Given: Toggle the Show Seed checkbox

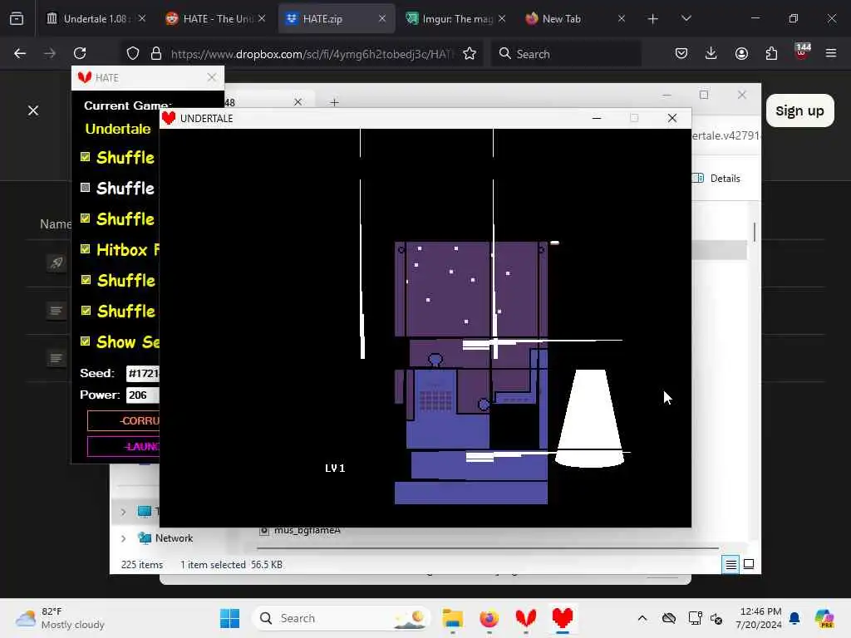Looking at the screenshot, I should 86,341.
